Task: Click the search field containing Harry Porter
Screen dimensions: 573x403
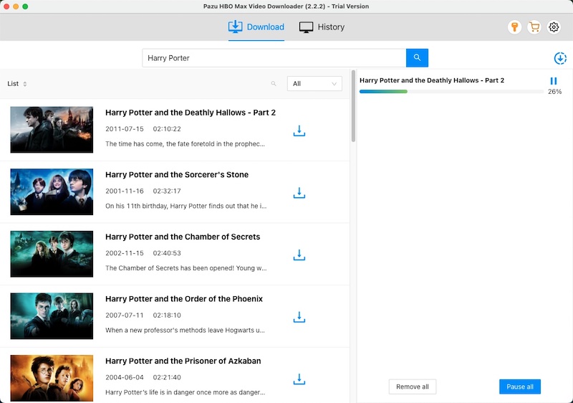Action: coord(274,58)
